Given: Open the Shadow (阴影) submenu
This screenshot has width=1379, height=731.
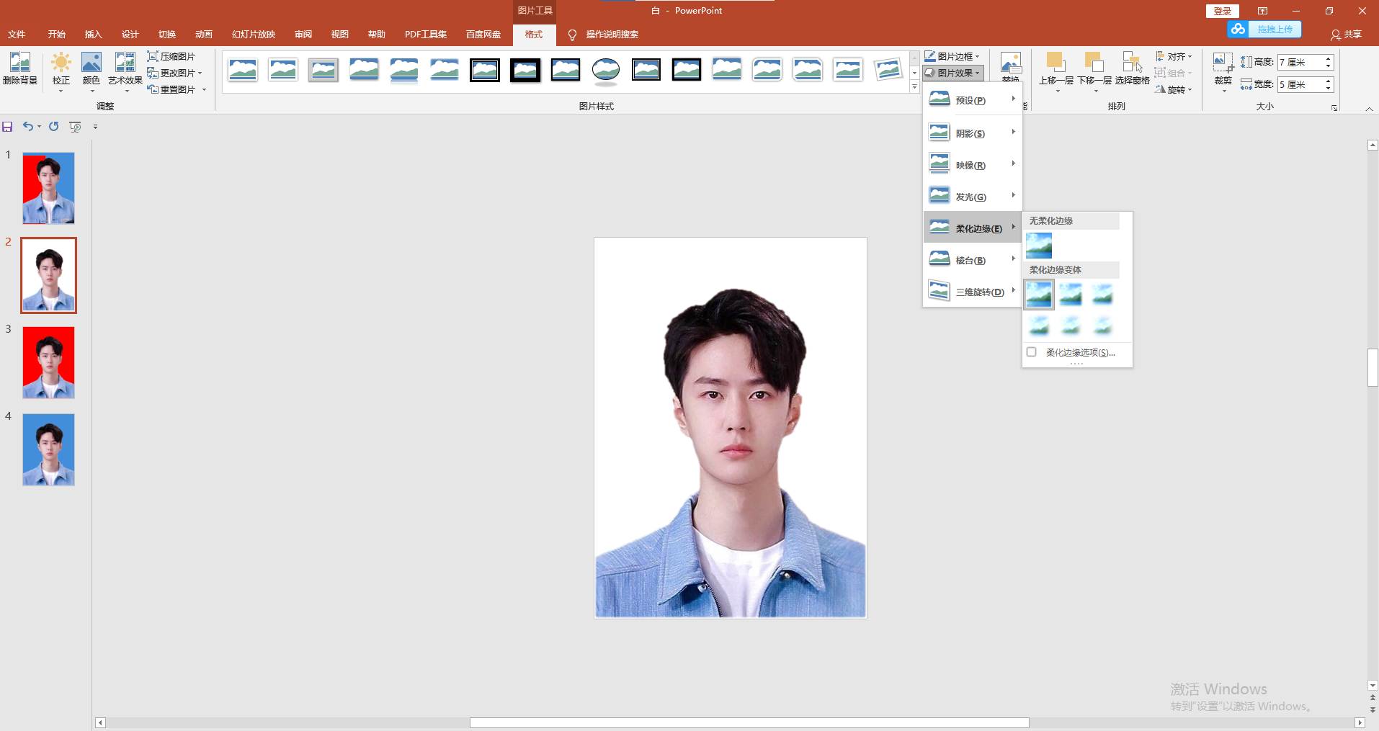Looking at the screenshot, I should [x=971, y=133].
